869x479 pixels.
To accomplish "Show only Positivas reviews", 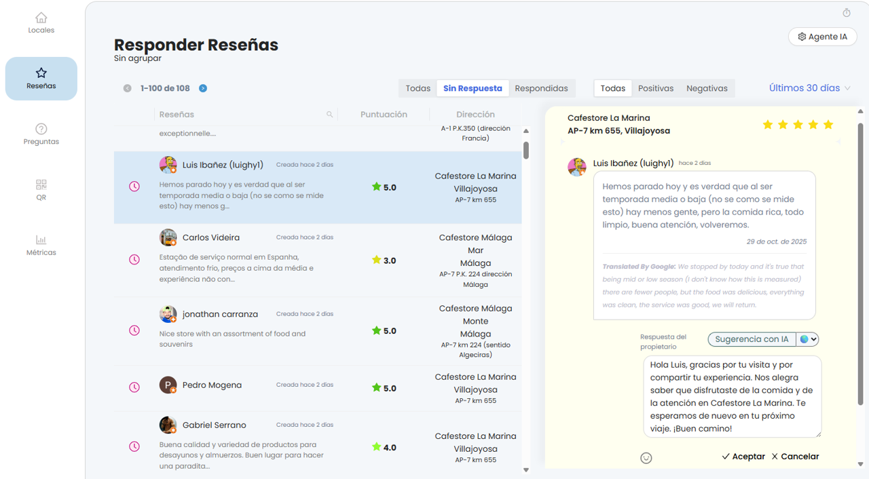I will (x=656, y=88).
